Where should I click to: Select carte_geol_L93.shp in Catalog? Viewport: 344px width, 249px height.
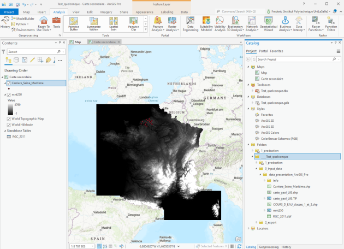pos(285,193)
